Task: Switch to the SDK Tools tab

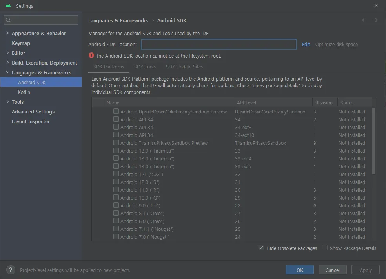Action: click(x=145, y=67)
